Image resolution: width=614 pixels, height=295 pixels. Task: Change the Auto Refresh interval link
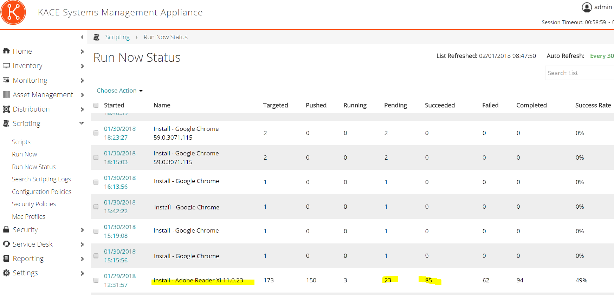tap(602, 56)
